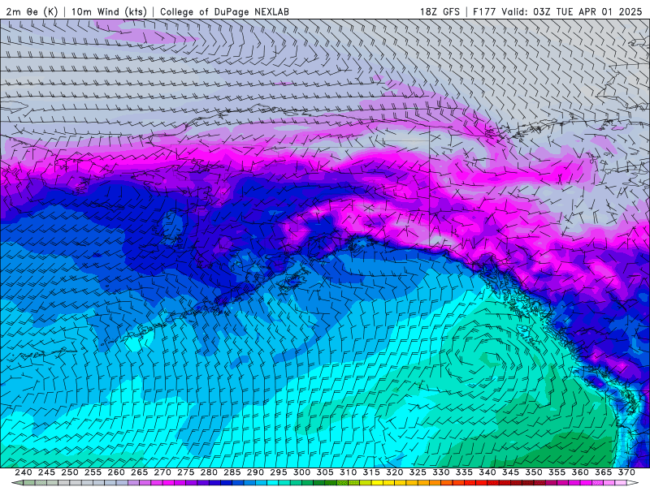Image resolution: width=650 pixels, height=487 pixels.
Task: Click the 345 scale label
Action: [x=511, y=472]
